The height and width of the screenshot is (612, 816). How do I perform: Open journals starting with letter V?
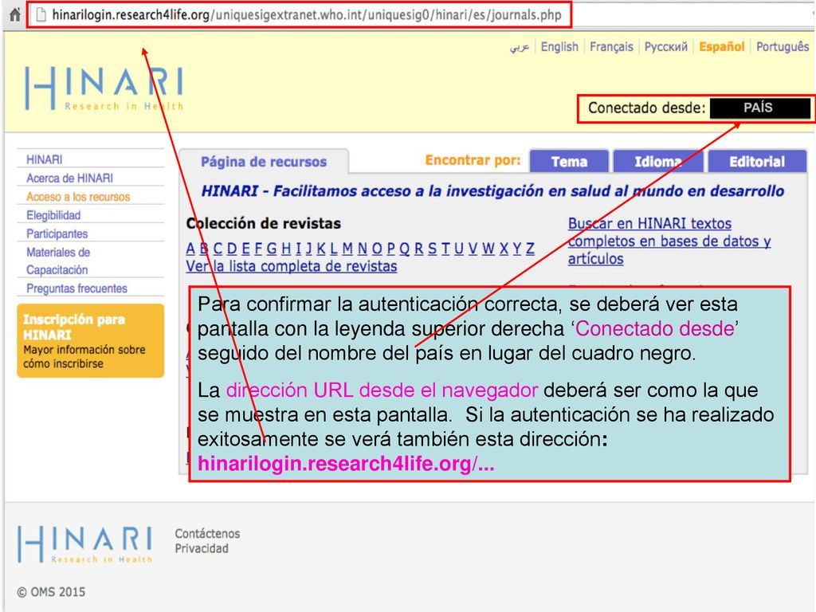click(x=473, y=249)
